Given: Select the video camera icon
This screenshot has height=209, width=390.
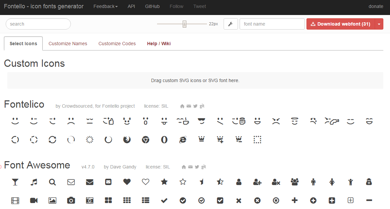Looking at the screenshot, I should tap(34, 201).
